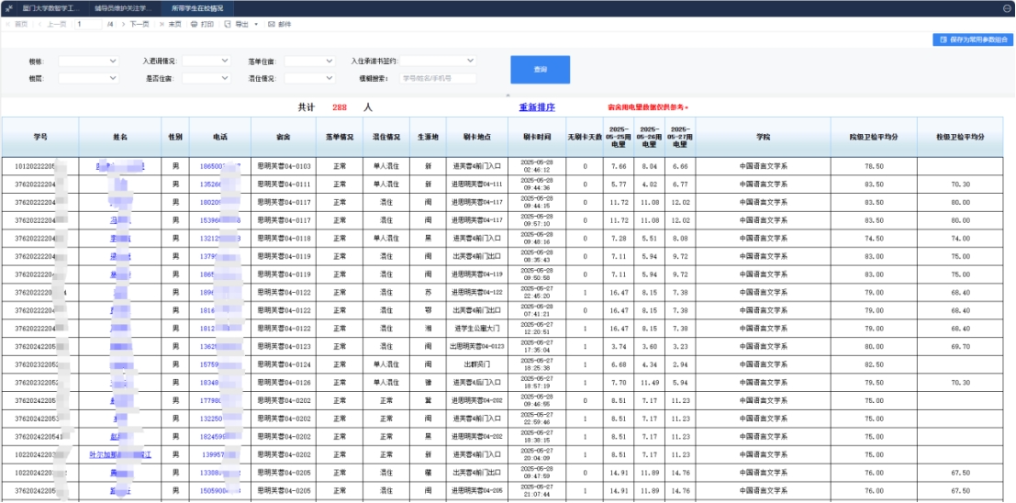Viewport: 1016px width, 503px height.
Task: Click the pin icon left of tabs
Action: point(7,7)
